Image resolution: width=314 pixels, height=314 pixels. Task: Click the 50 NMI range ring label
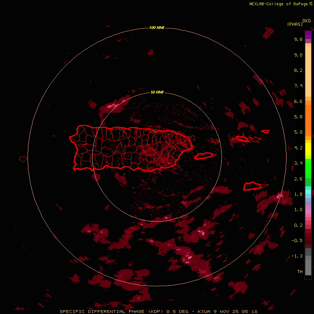point(157,92)
